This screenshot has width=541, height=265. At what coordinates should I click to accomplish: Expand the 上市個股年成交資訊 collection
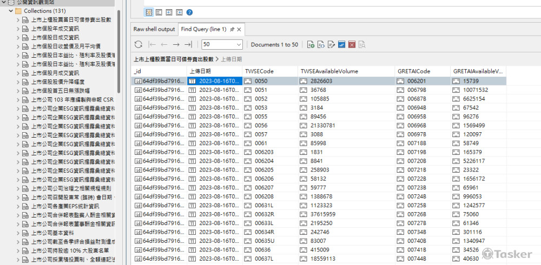[18, 29]
